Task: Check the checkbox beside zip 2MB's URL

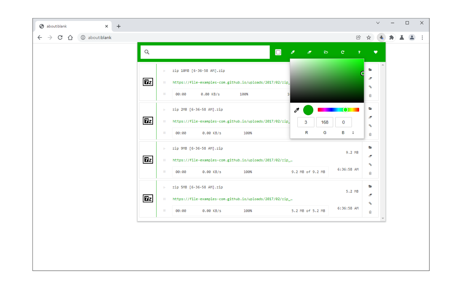Action: [x=165, y=121]
